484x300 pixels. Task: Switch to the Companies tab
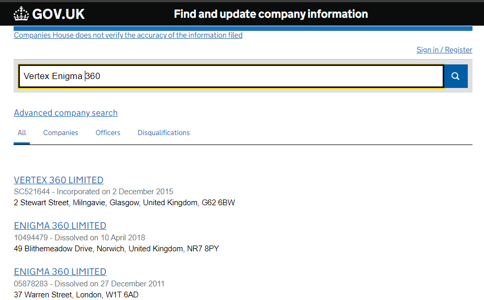click(x=61, y=133)
